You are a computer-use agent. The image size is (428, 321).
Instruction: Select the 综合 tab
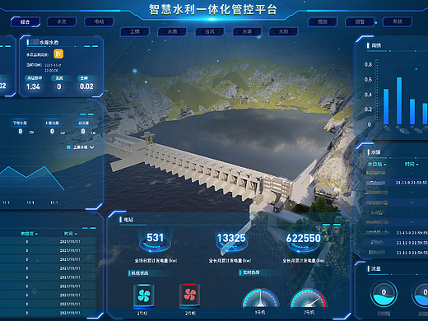point(26,21)
